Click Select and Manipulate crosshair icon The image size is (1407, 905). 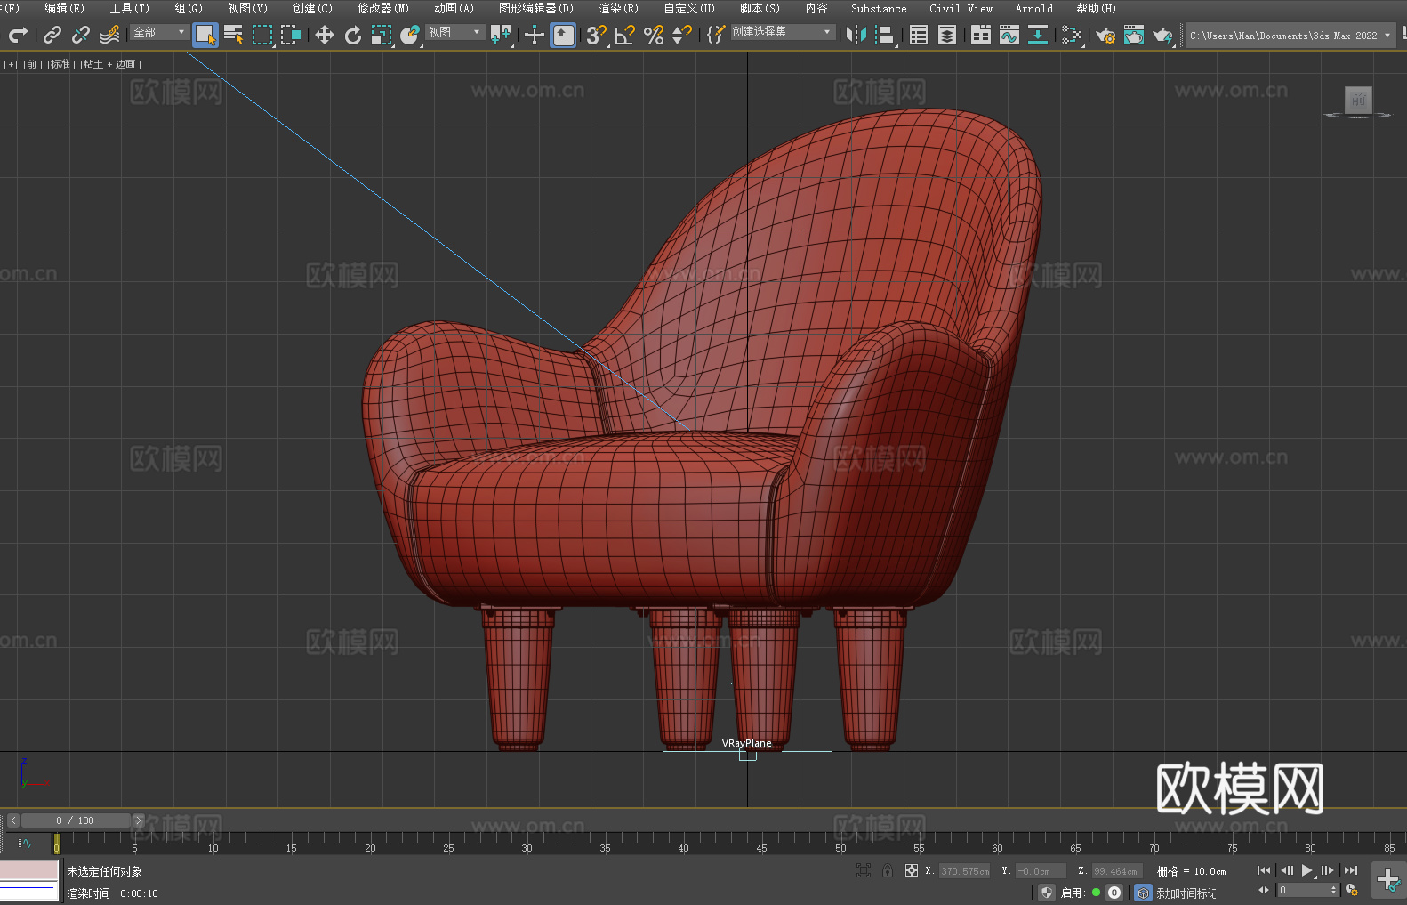click(x=535, y=35)
